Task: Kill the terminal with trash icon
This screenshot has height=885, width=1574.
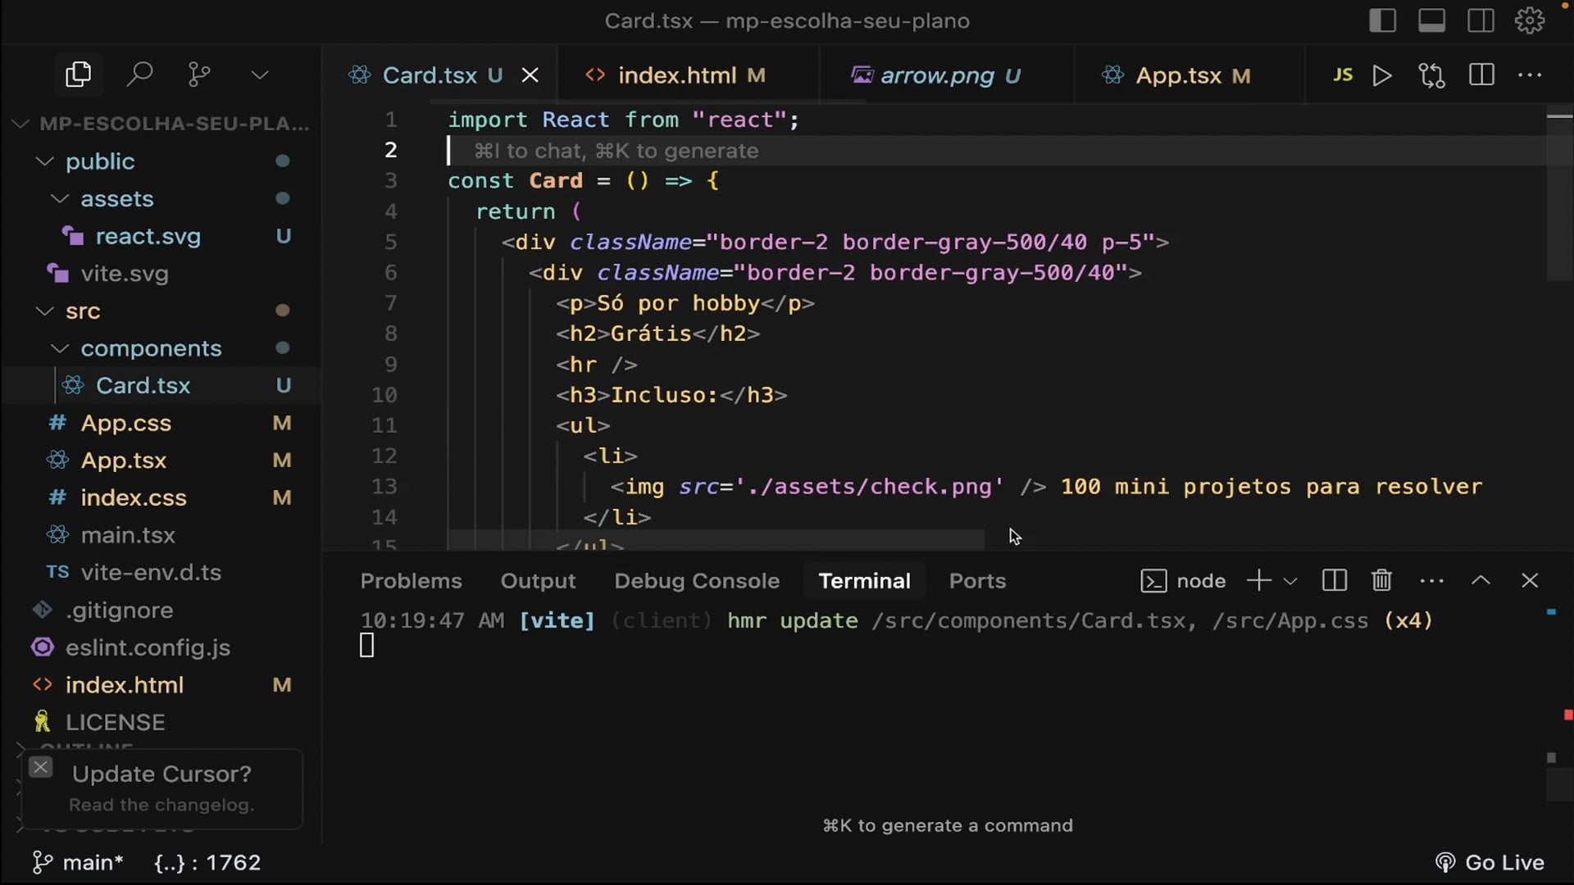Action: coord(1381,581)
